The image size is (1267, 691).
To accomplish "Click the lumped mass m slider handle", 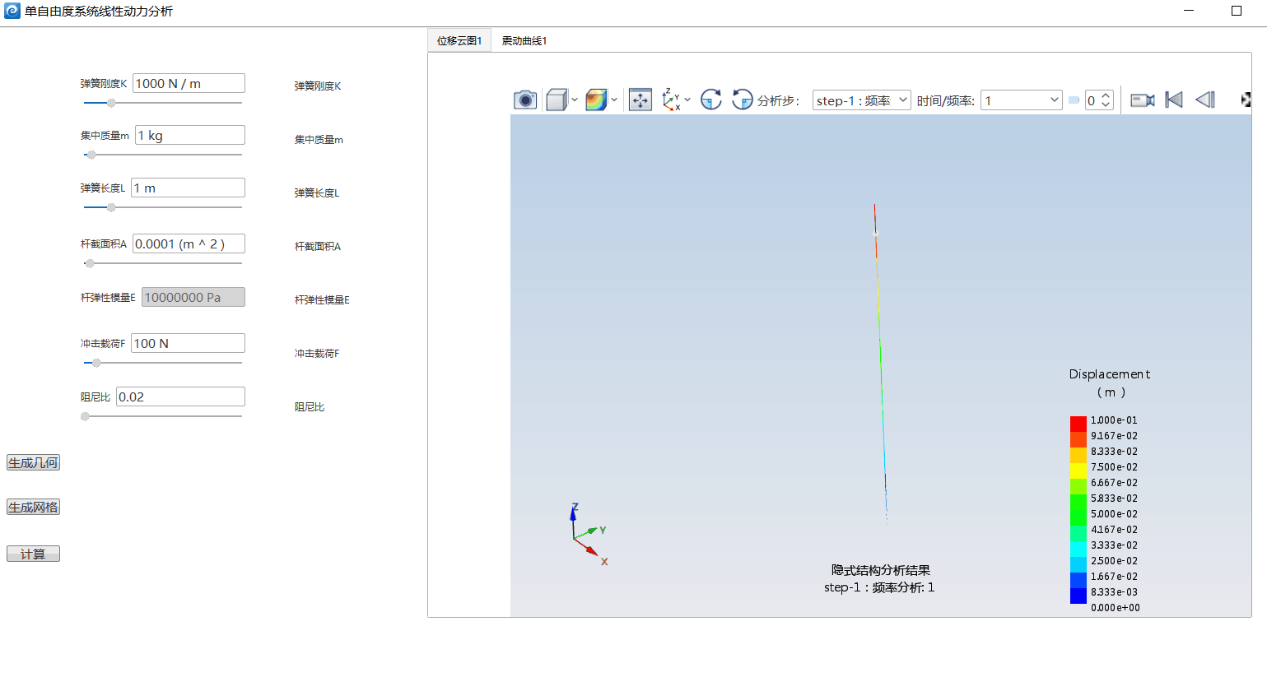I will (x=91, y=155).
